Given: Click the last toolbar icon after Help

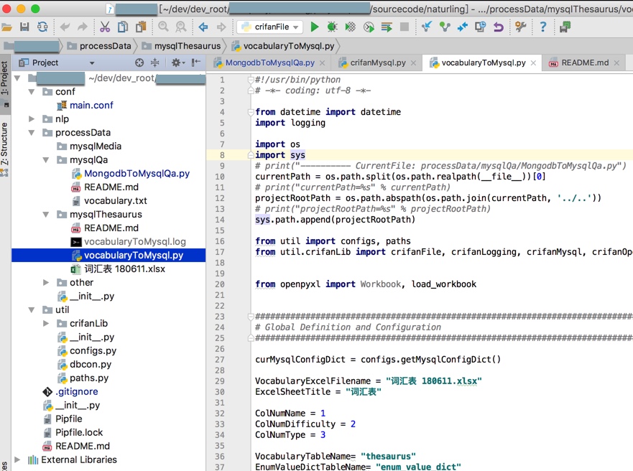Looking at the screenshot, I should [x=565, y=27].
